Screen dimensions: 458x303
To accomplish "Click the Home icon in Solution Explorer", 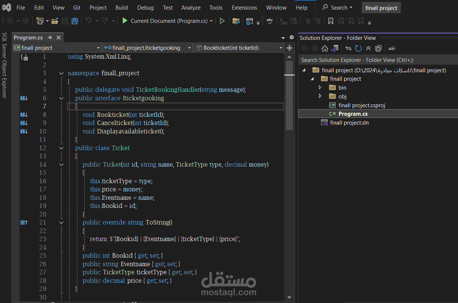I will click(x=325, y=48).
